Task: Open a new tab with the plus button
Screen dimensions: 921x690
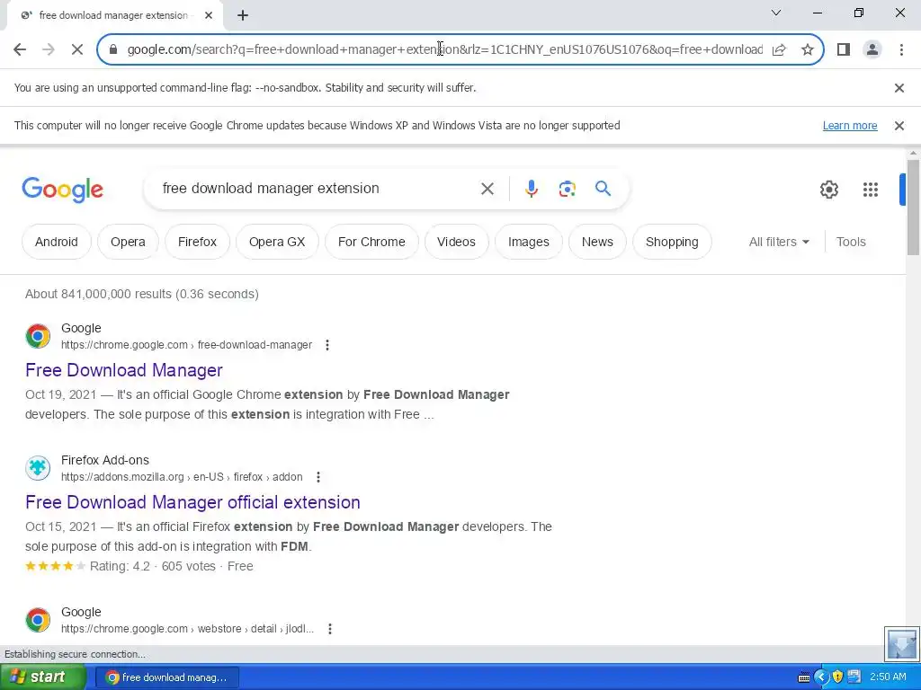Action: (x=243, y=15)
